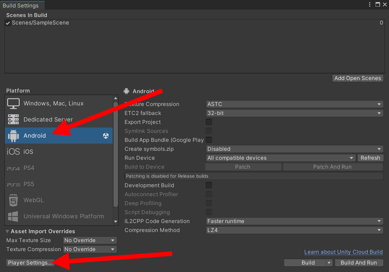Collapse the Asset Import Overrides section
The image size is (389, 272).
7,231
